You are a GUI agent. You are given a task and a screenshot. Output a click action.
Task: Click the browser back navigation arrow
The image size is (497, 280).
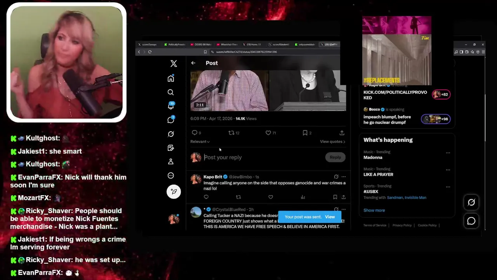tap(139, 52)
